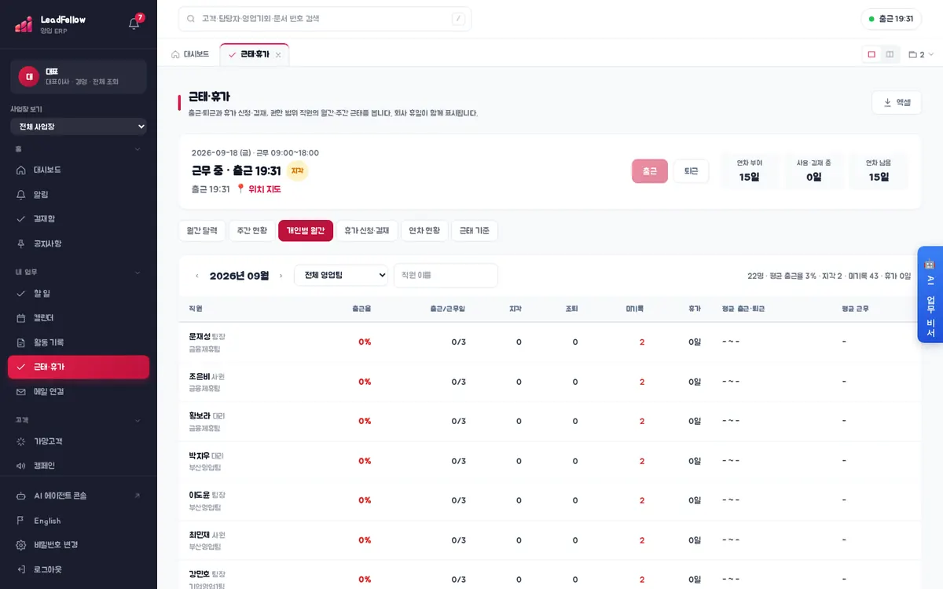The image size is (943, 589).
Task: Select the 주간 현황 sub-tab
Action: (x=252, y=230)
